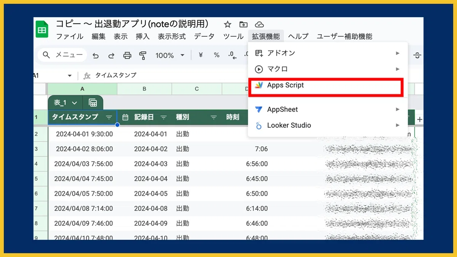
Task: Select column A header
Action: click(82, 89)
